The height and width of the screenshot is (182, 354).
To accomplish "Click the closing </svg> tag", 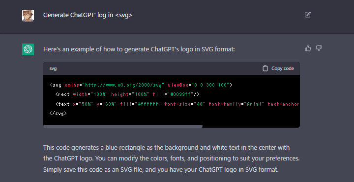I will 58,113.
